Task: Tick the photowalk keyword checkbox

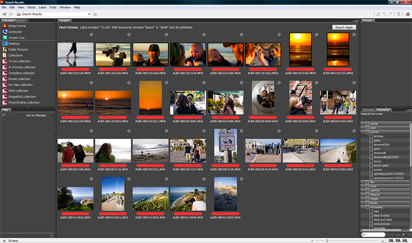Action: pos(371,153)
